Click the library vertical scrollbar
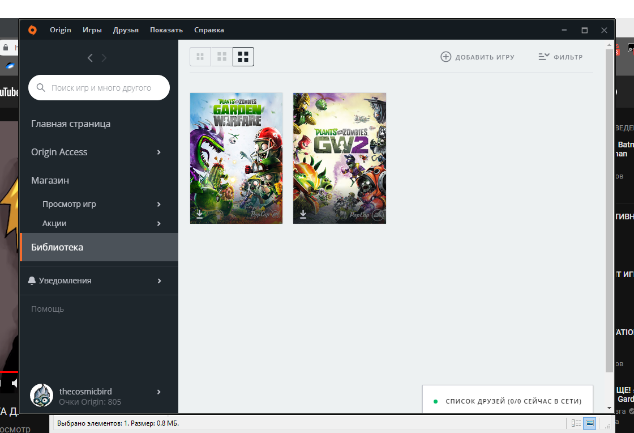This screenshot has width=634, height=433. [609, 211]
